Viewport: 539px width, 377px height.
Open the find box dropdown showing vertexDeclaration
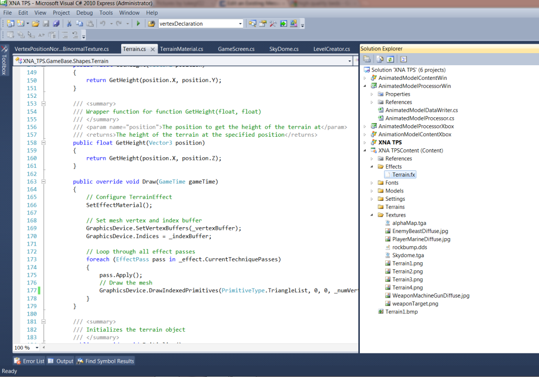pos(240,24)
